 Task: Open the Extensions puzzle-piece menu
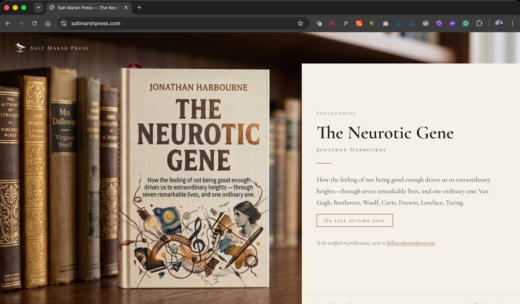coord(479,23)
